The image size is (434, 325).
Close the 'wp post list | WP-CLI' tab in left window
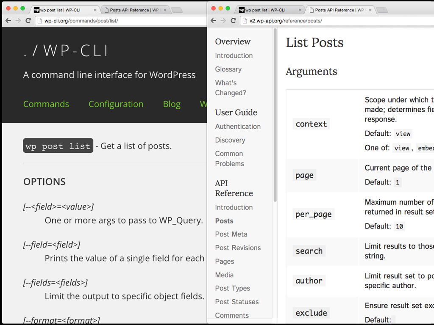(95, 10)
